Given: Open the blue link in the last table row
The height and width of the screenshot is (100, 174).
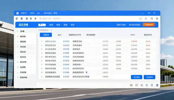Looking at the screenshot, I should click(x=66, y=77).
